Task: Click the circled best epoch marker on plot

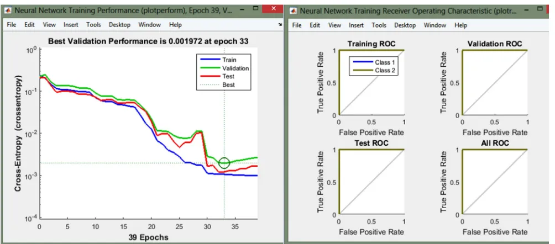Action: pos(224,163)
